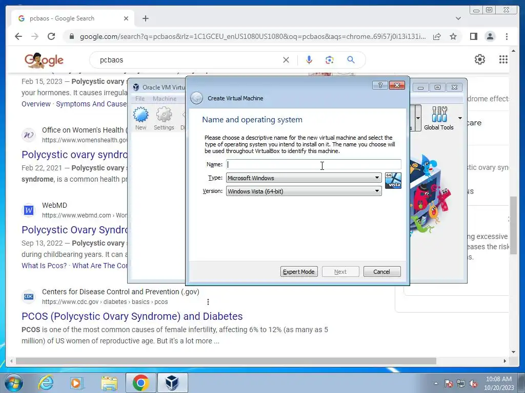Open the tab search chevron in Chrome
Screen dimensions: 525x393
[x=458, y=18]
